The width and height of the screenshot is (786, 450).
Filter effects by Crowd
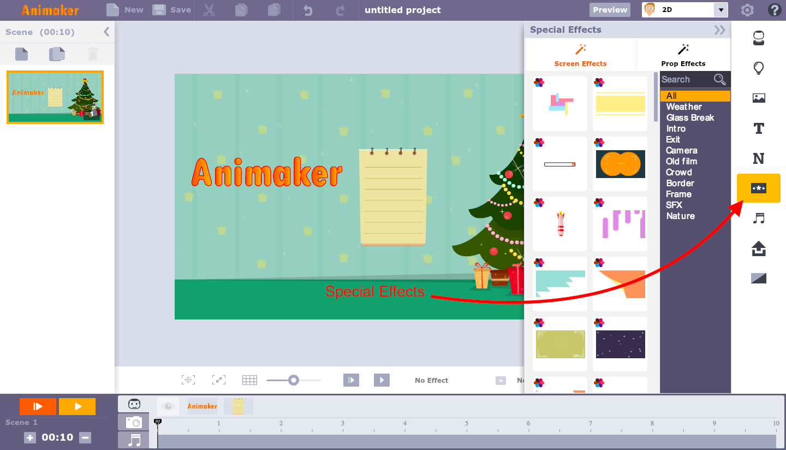click(679, 173)
